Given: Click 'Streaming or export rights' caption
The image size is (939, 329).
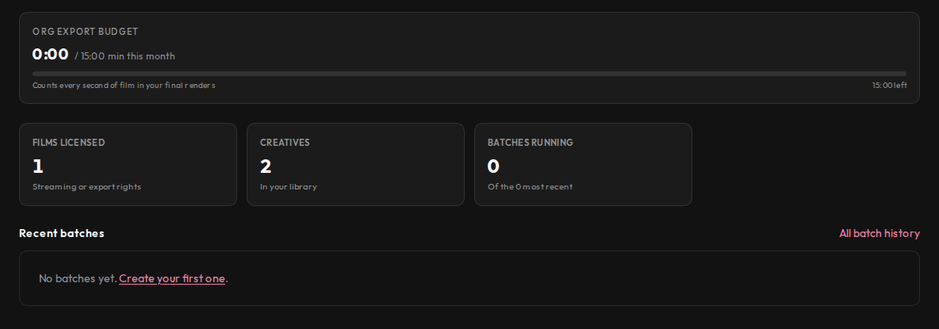Looking at the screenshot, I should coord(86,186).
